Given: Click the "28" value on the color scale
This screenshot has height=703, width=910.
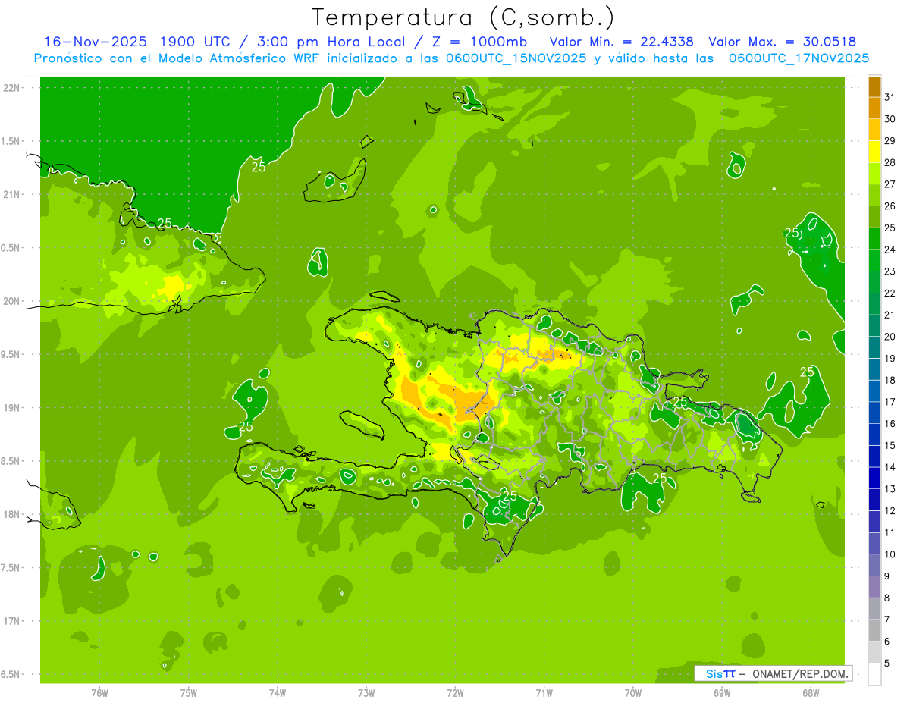Looking at the screenshot, I should tap(890, 162).
